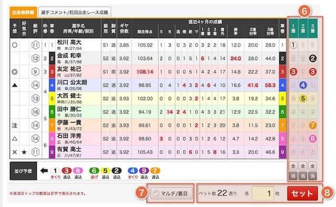This screenshot has height=207, width=336.
Task: Click 全 button under the 2着 column
Action: (x=303, y=166)
